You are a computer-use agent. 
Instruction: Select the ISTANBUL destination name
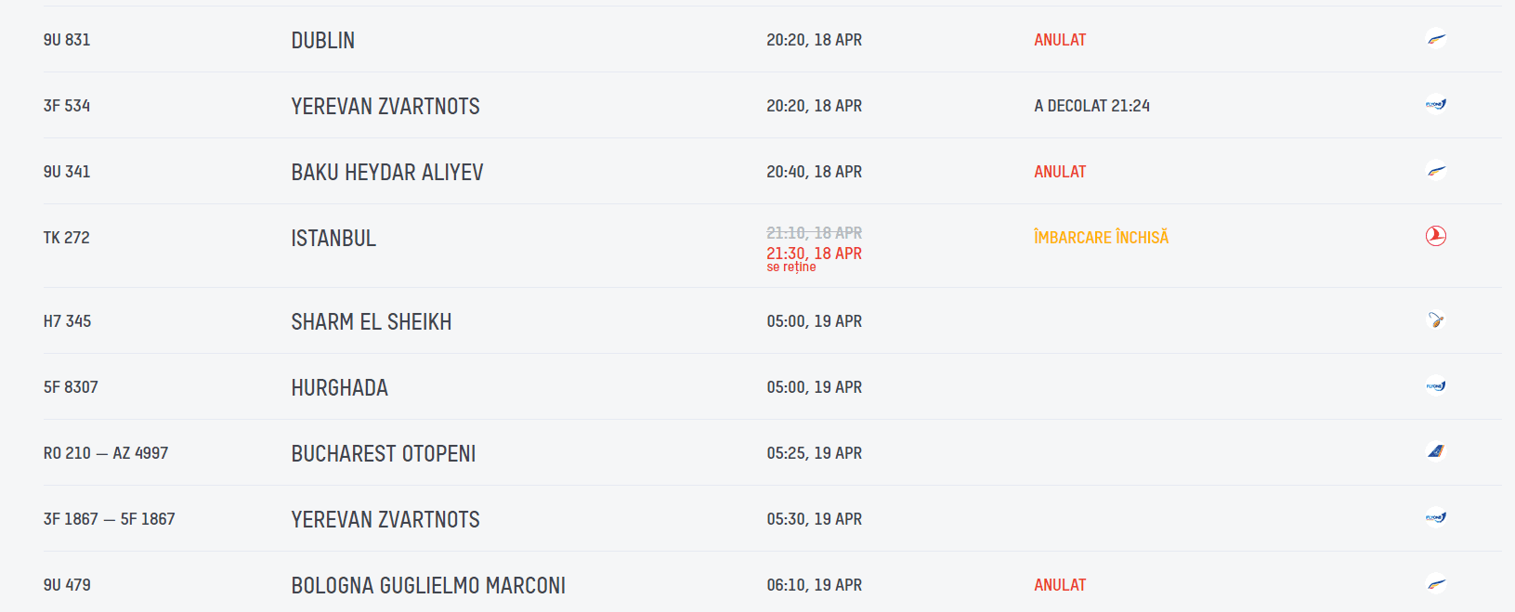point(333,239)
